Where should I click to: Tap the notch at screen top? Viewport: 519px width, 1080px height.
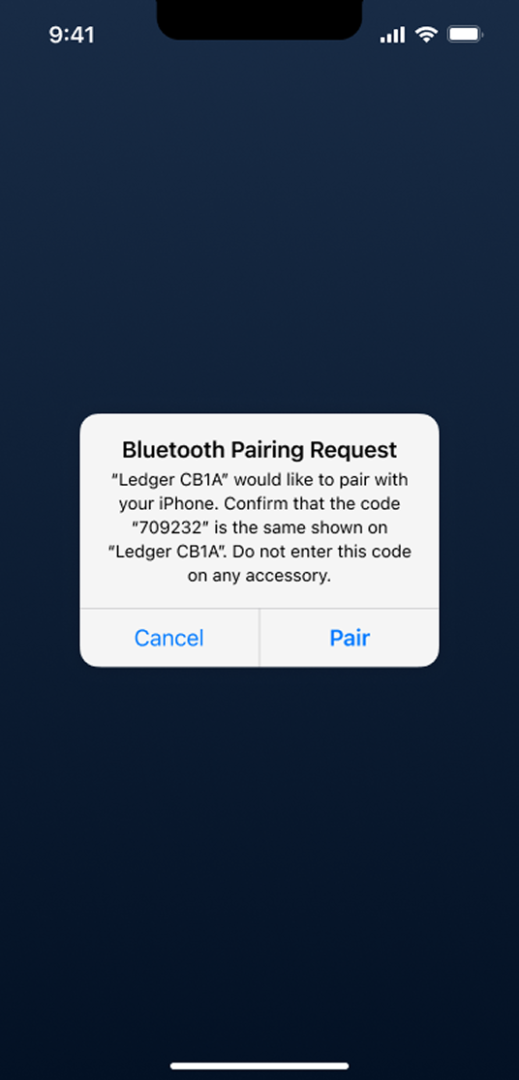pyautogui.click(x=259, y=19)
